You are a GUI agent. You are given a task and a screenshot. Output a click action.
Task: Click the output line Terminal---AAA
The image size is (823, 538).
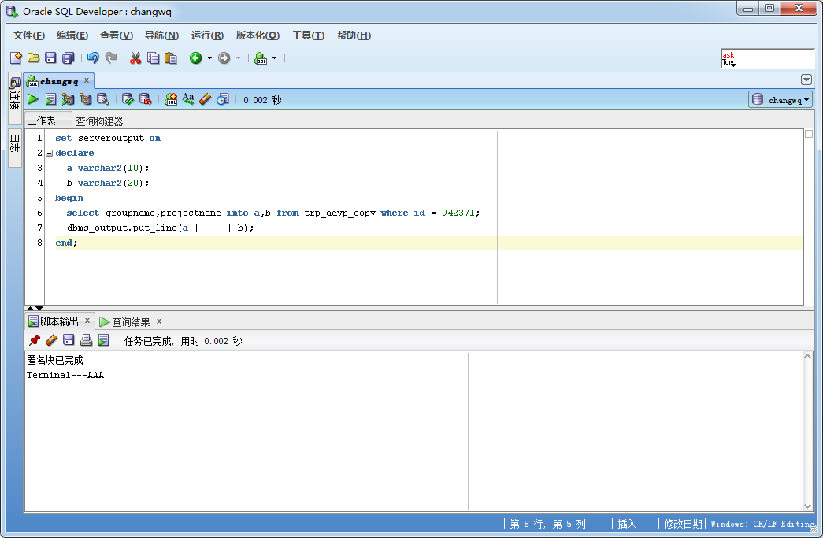(65, 375)
